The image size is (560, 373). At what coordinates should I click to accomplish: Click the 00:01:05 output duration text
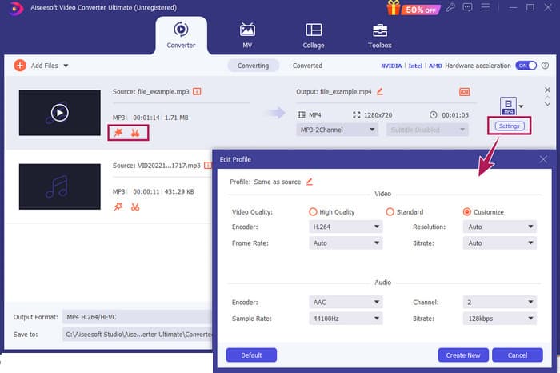(455, 115)
